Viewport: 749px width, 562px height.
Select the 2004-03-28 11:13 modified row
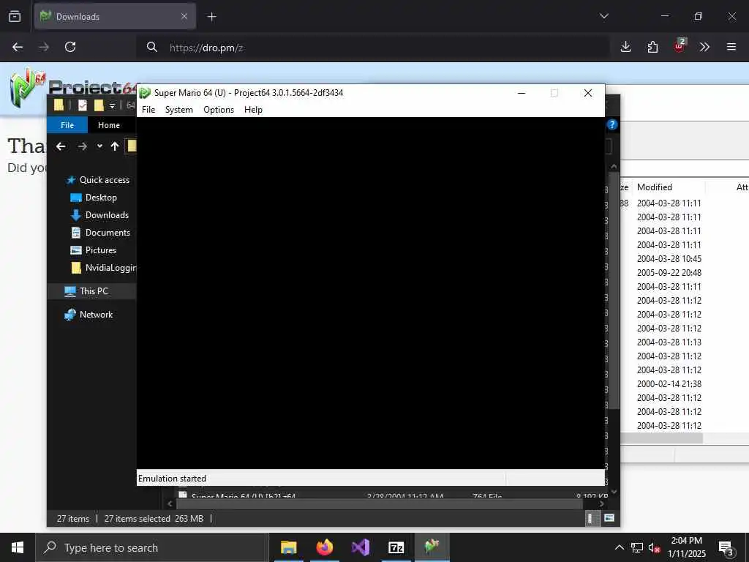click(669, 342)
